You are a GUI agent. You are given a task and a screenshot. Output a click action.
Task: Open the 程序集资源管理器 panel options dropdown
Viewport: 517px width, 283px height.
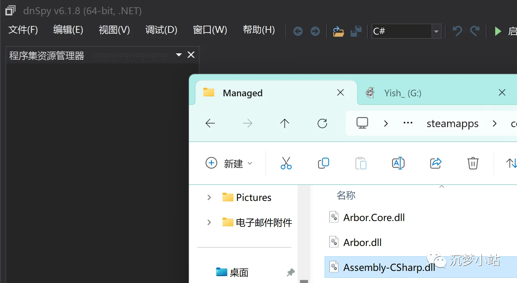click(x=179, y=55)
